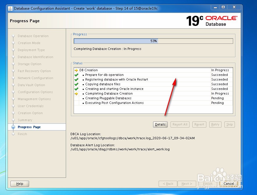
Task: Select Configuration Options step in sidebar
Action: point(35,92)
